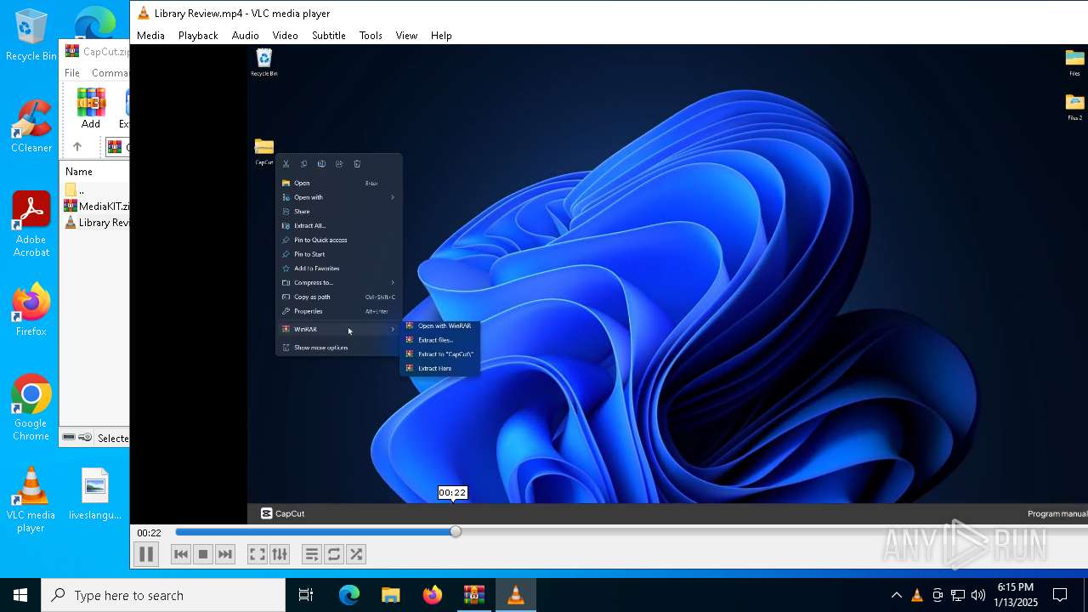Launch Adobe Acrobat desktop shortcut
The width and height of the screenshot is (1088, 612).
pyautogui.click(x=31, y=225)
